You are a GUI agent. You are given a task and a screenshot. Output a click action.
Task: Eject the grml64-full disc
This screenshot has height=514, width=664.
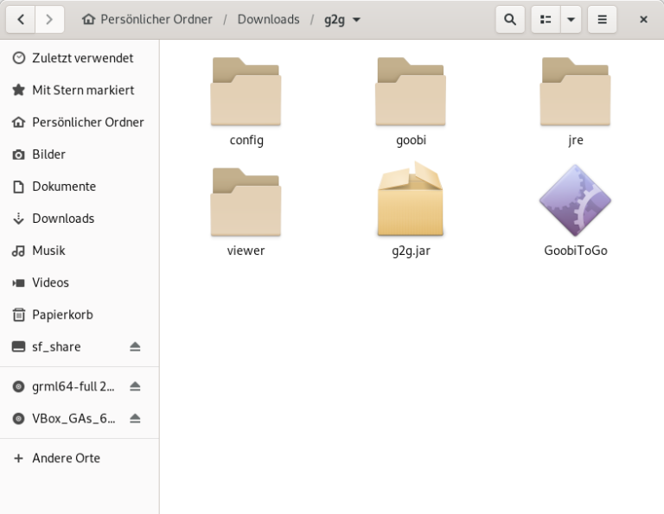(x=135, y=386)
